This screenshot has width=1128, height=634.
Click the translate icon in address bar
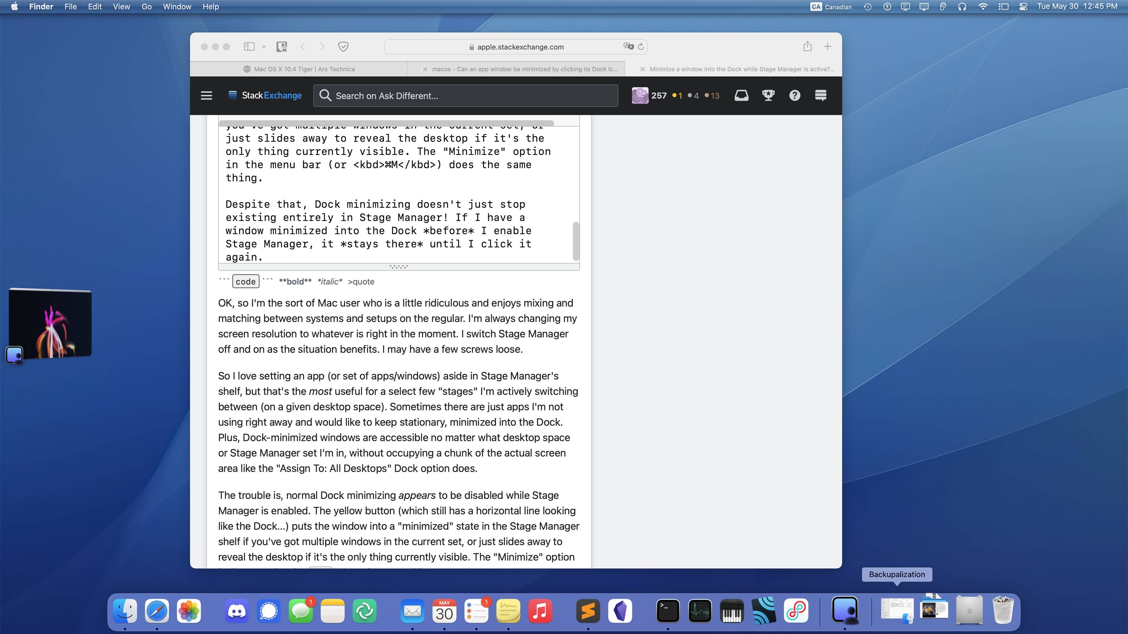point(628,47)
